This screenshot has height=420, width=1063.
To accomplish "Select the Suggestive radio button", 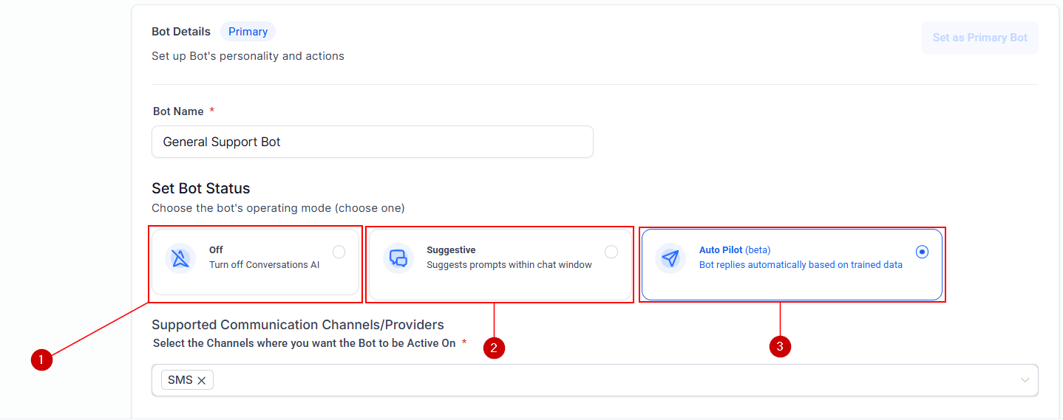I will click(x=611, y=252).
